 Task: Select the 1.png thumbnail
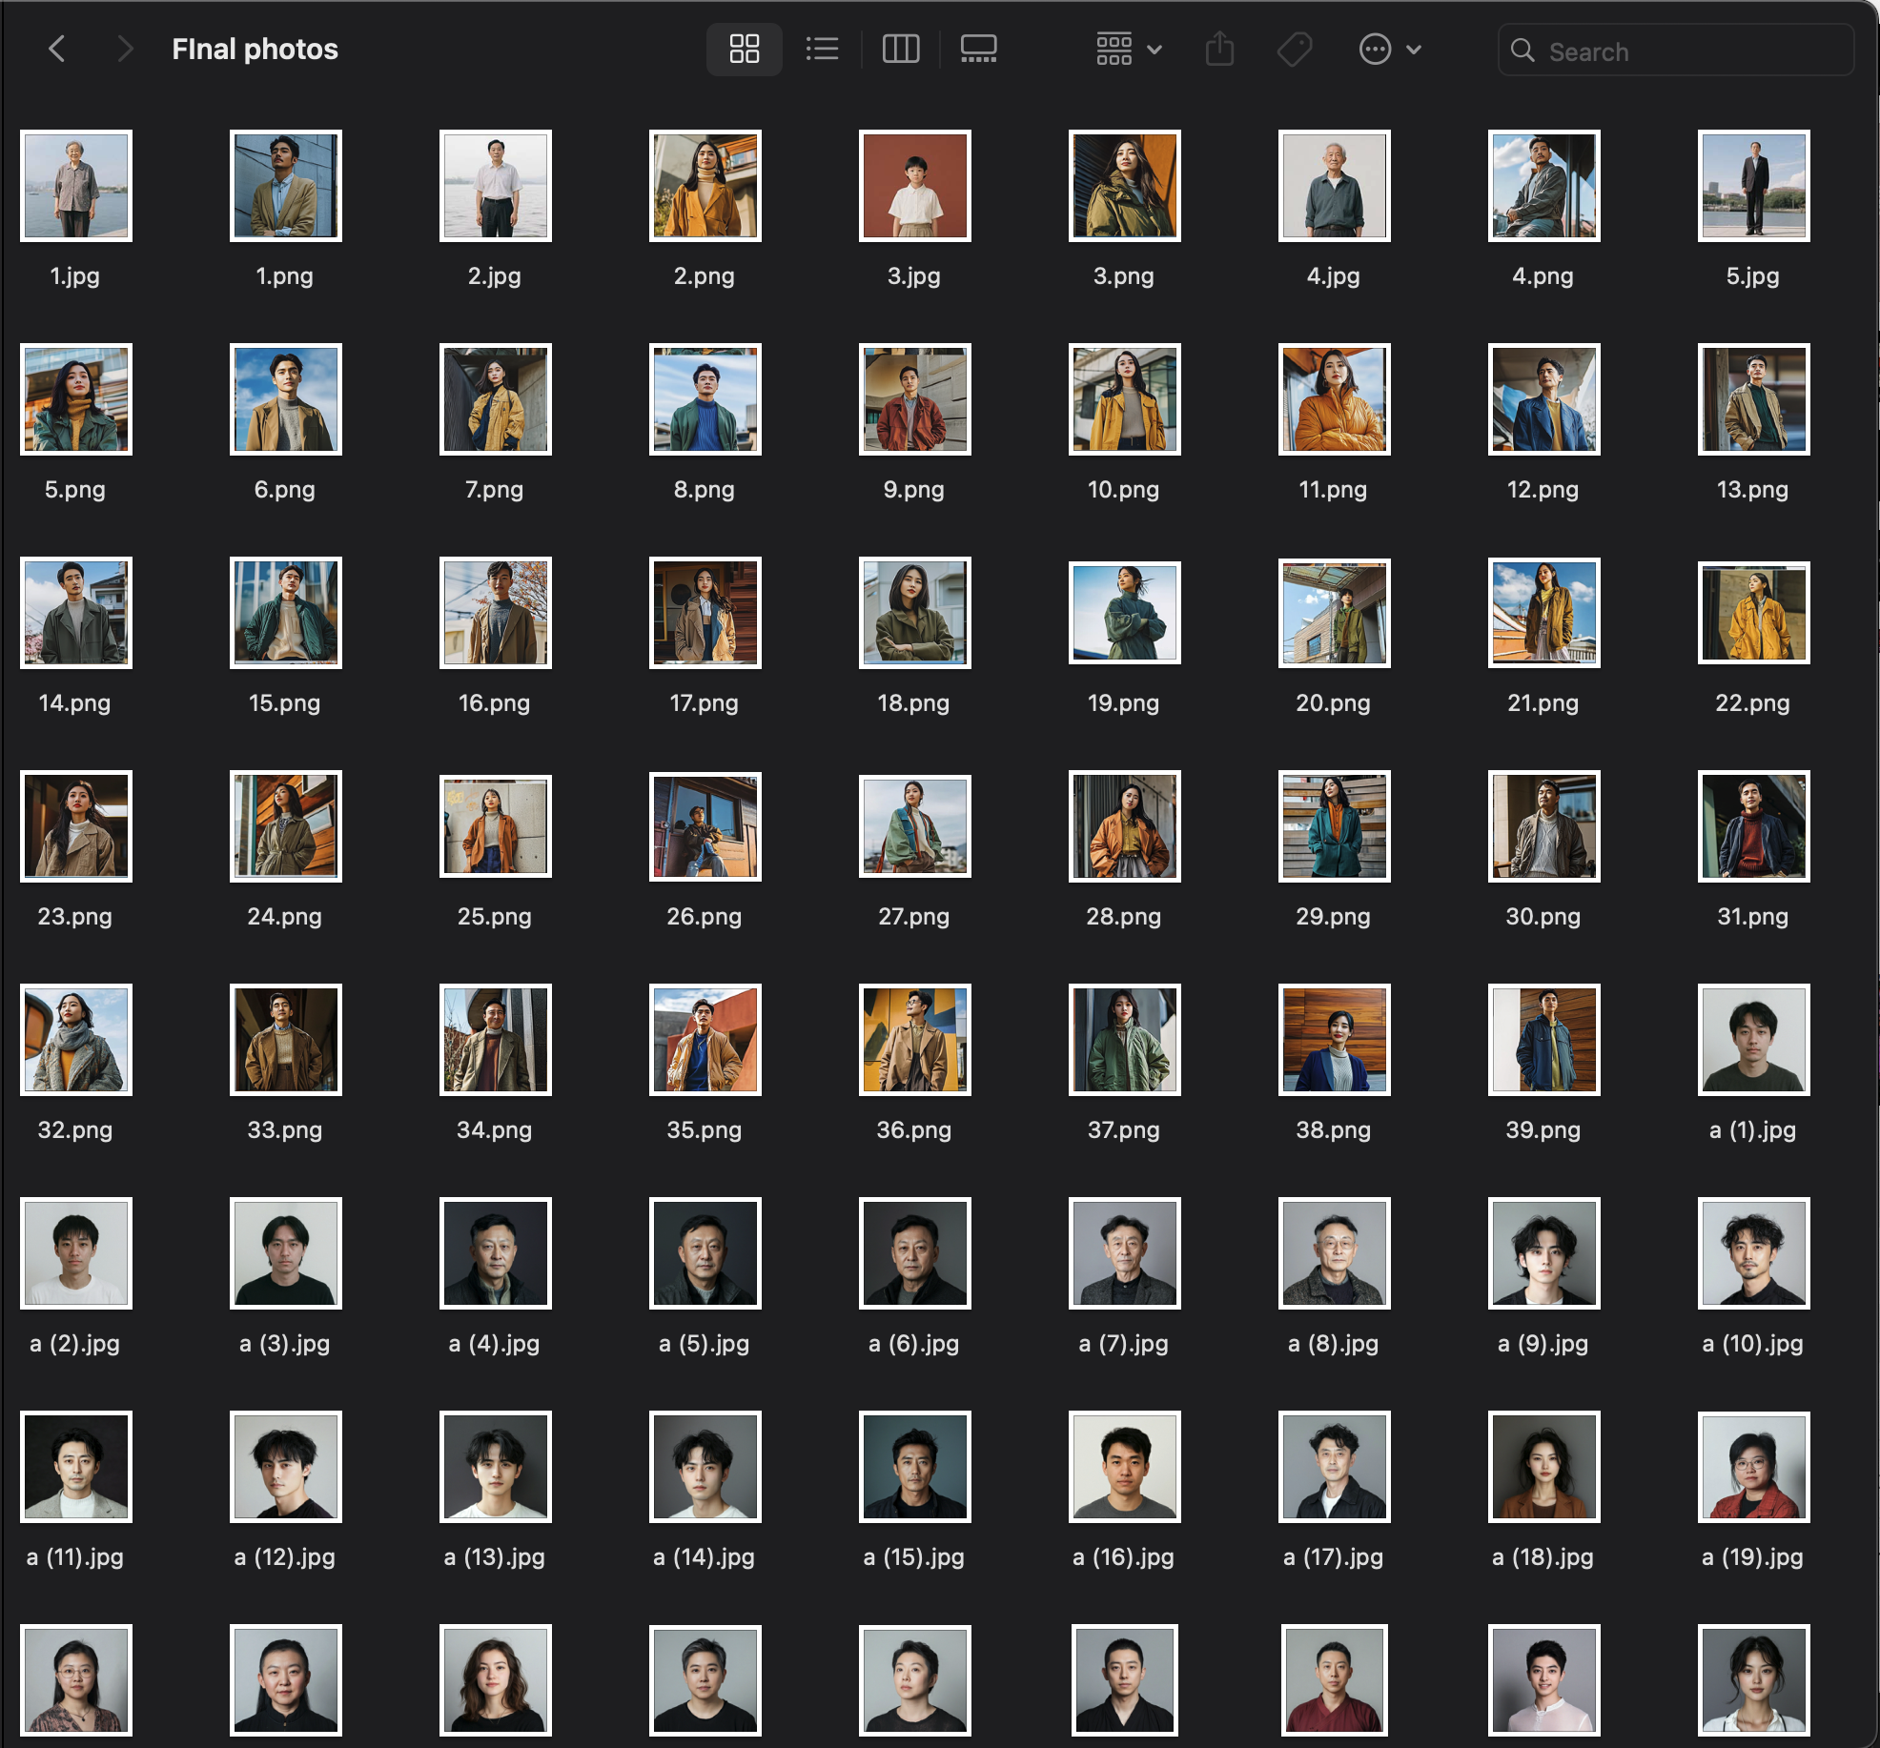pos(286,186)
